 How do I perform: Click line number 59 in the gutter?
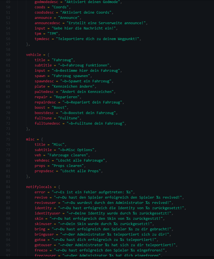tap(8, 55)
